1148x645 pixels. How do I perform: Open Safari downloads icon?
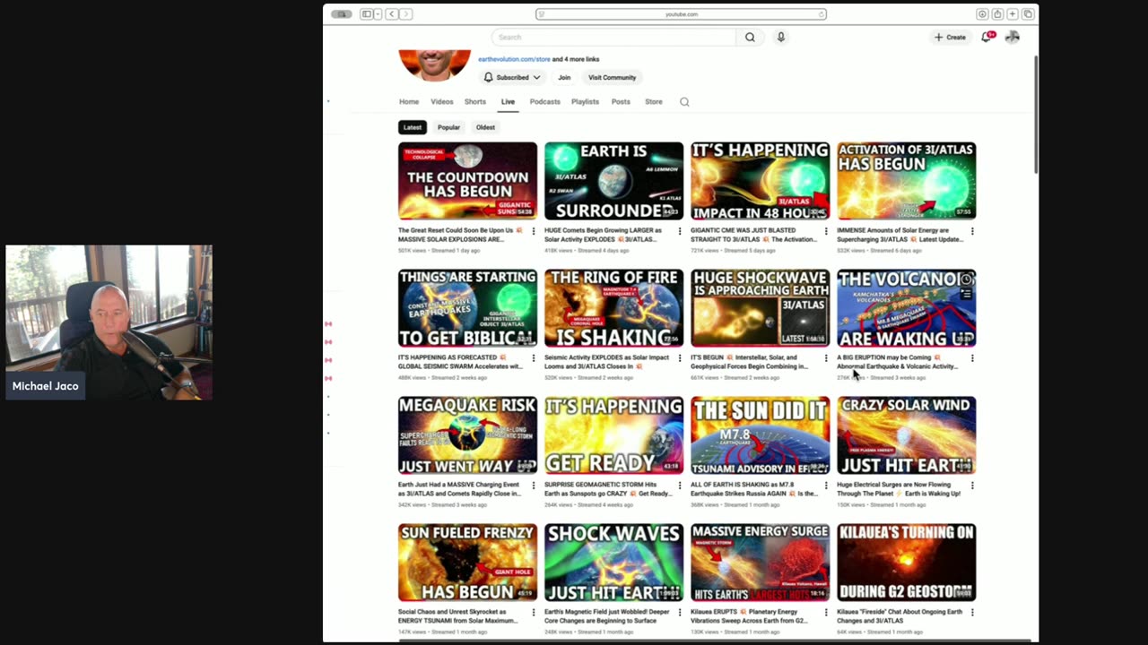click(982, 14)
